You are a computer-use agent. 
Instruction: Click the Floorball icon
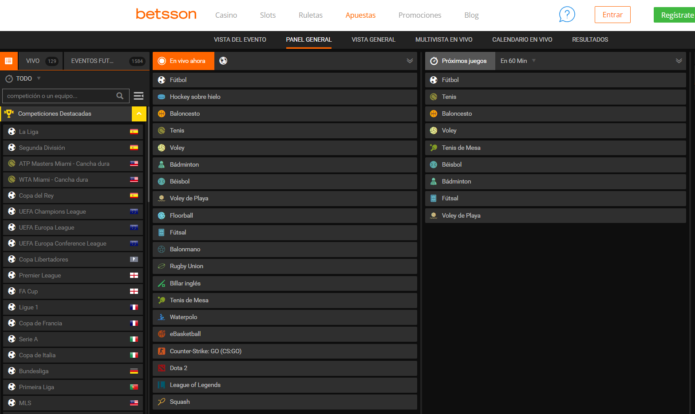[x=162, y=215]
